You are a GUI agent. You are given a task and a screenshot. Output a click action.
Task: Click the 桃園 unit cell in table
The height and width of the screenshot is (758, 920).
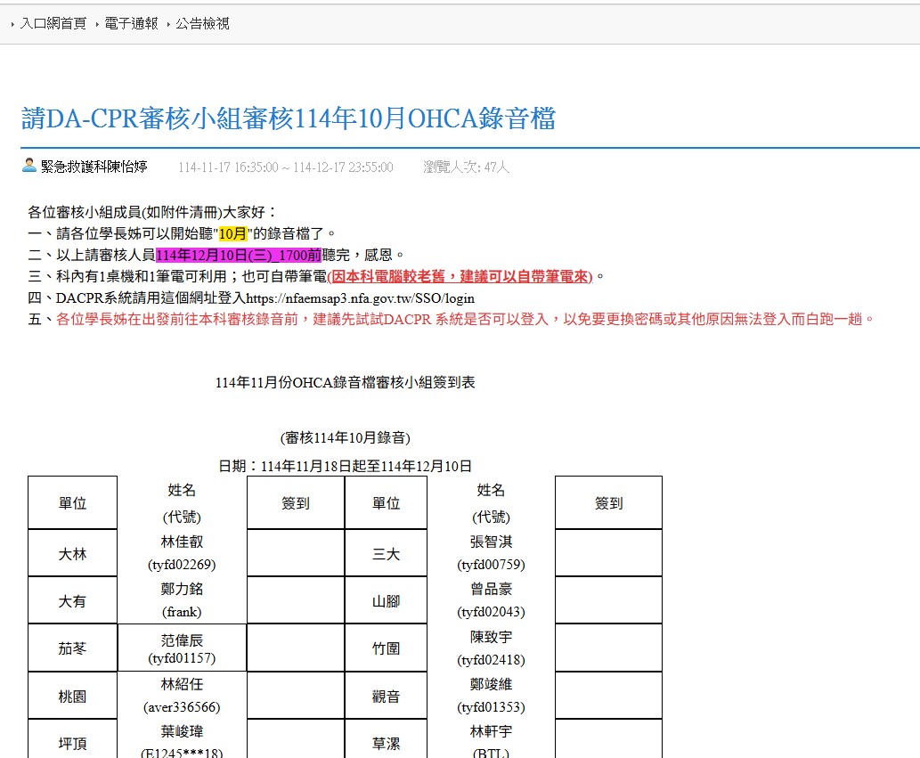[72, 696]
